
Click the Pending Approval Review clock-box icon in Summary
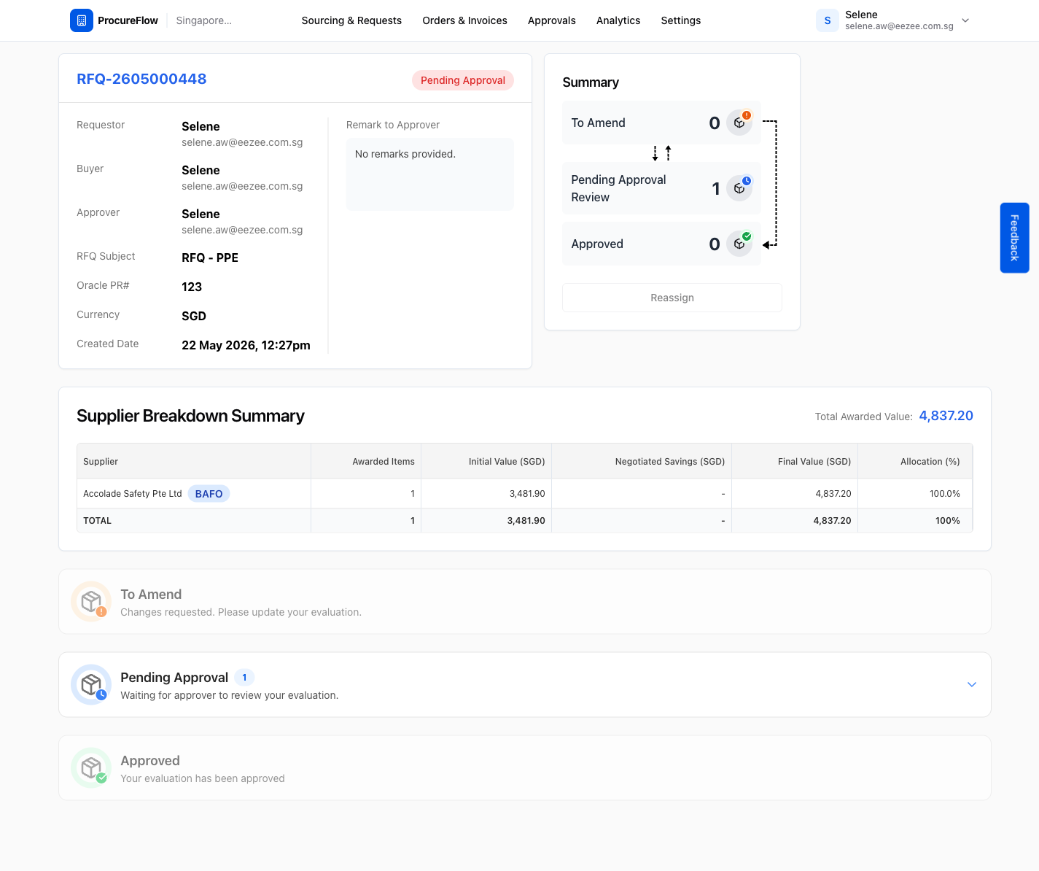739,188
